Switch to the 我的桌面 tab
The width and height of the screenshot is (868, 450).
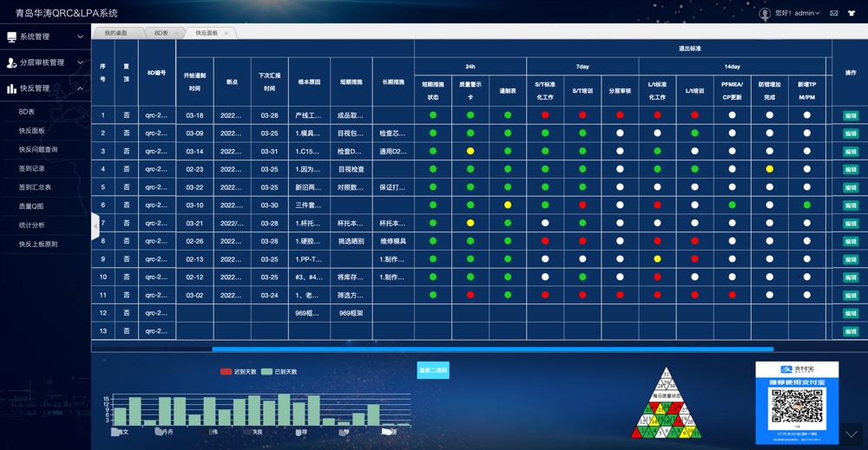point(115,33)
